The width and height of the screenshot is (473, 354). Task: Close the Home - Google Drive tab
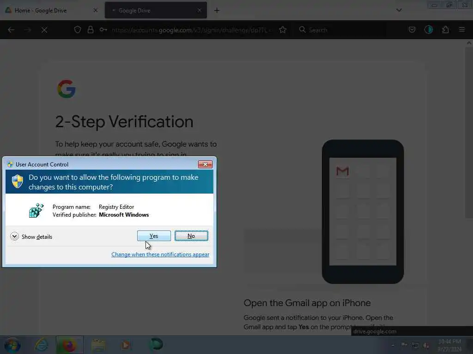(95, 10)
